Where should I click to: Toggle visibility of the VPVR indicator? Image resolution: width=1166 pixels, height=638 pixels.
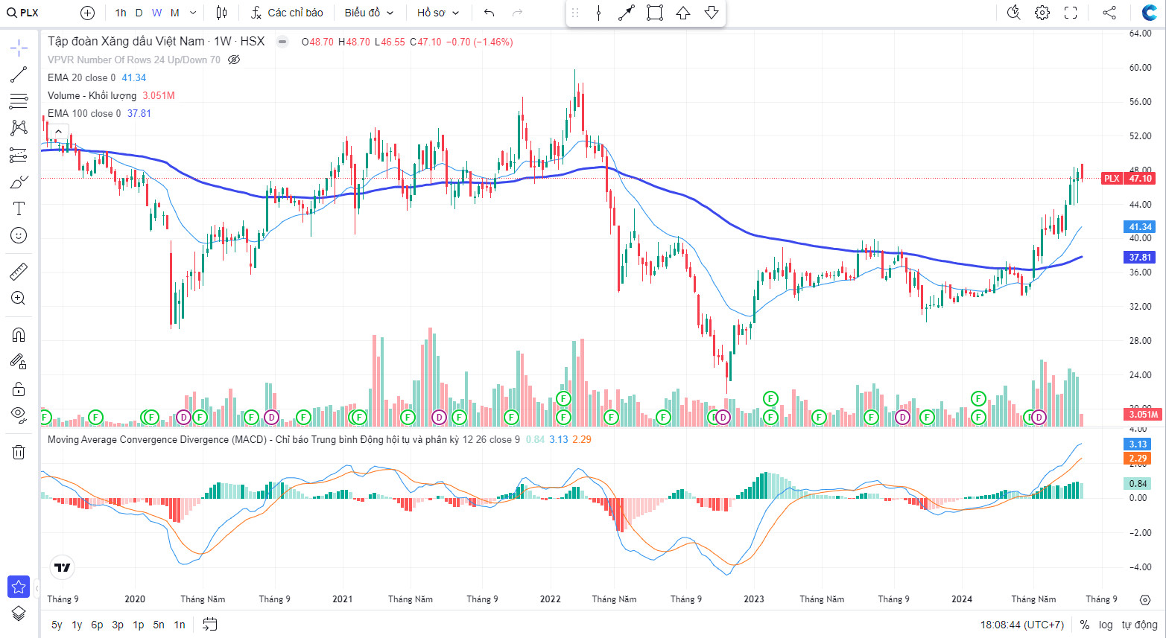pos(234,60)
